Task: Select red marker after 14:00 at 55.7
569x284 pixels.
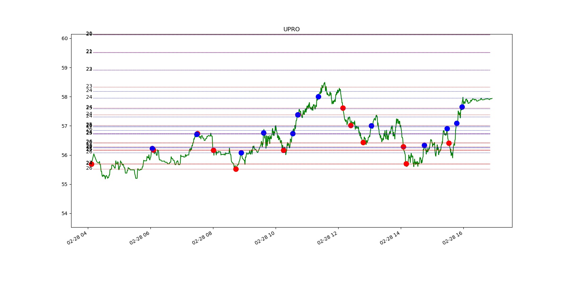Action: click(x=406, y=164)
